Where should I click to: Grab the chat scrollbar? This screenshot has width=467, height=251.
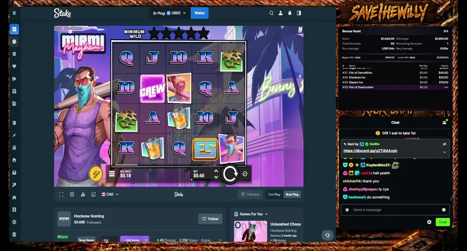(x=451, y=199)
